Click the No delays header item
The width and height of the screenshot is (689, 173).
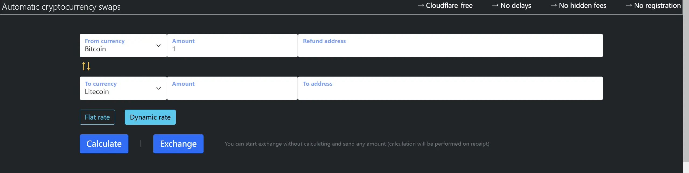[x=512, y=6]
